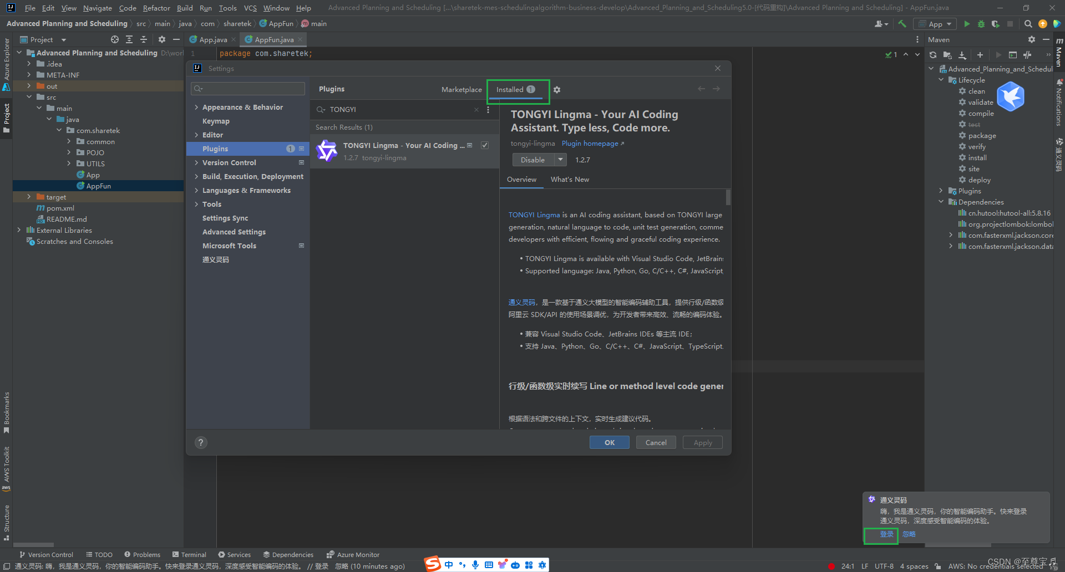
Task: Click Maven compile lifecycle goal
Action: pos(981,114)
